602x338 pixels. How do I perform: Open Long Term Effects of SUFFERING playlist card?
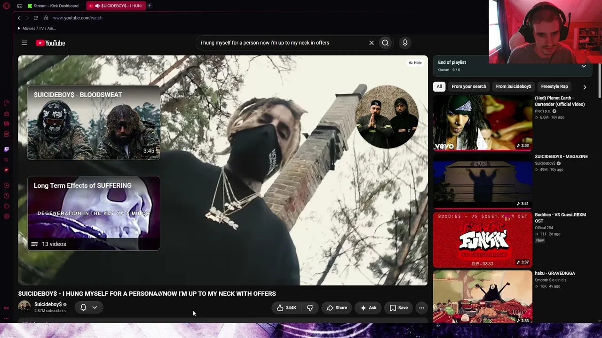[x=94, y=213]
